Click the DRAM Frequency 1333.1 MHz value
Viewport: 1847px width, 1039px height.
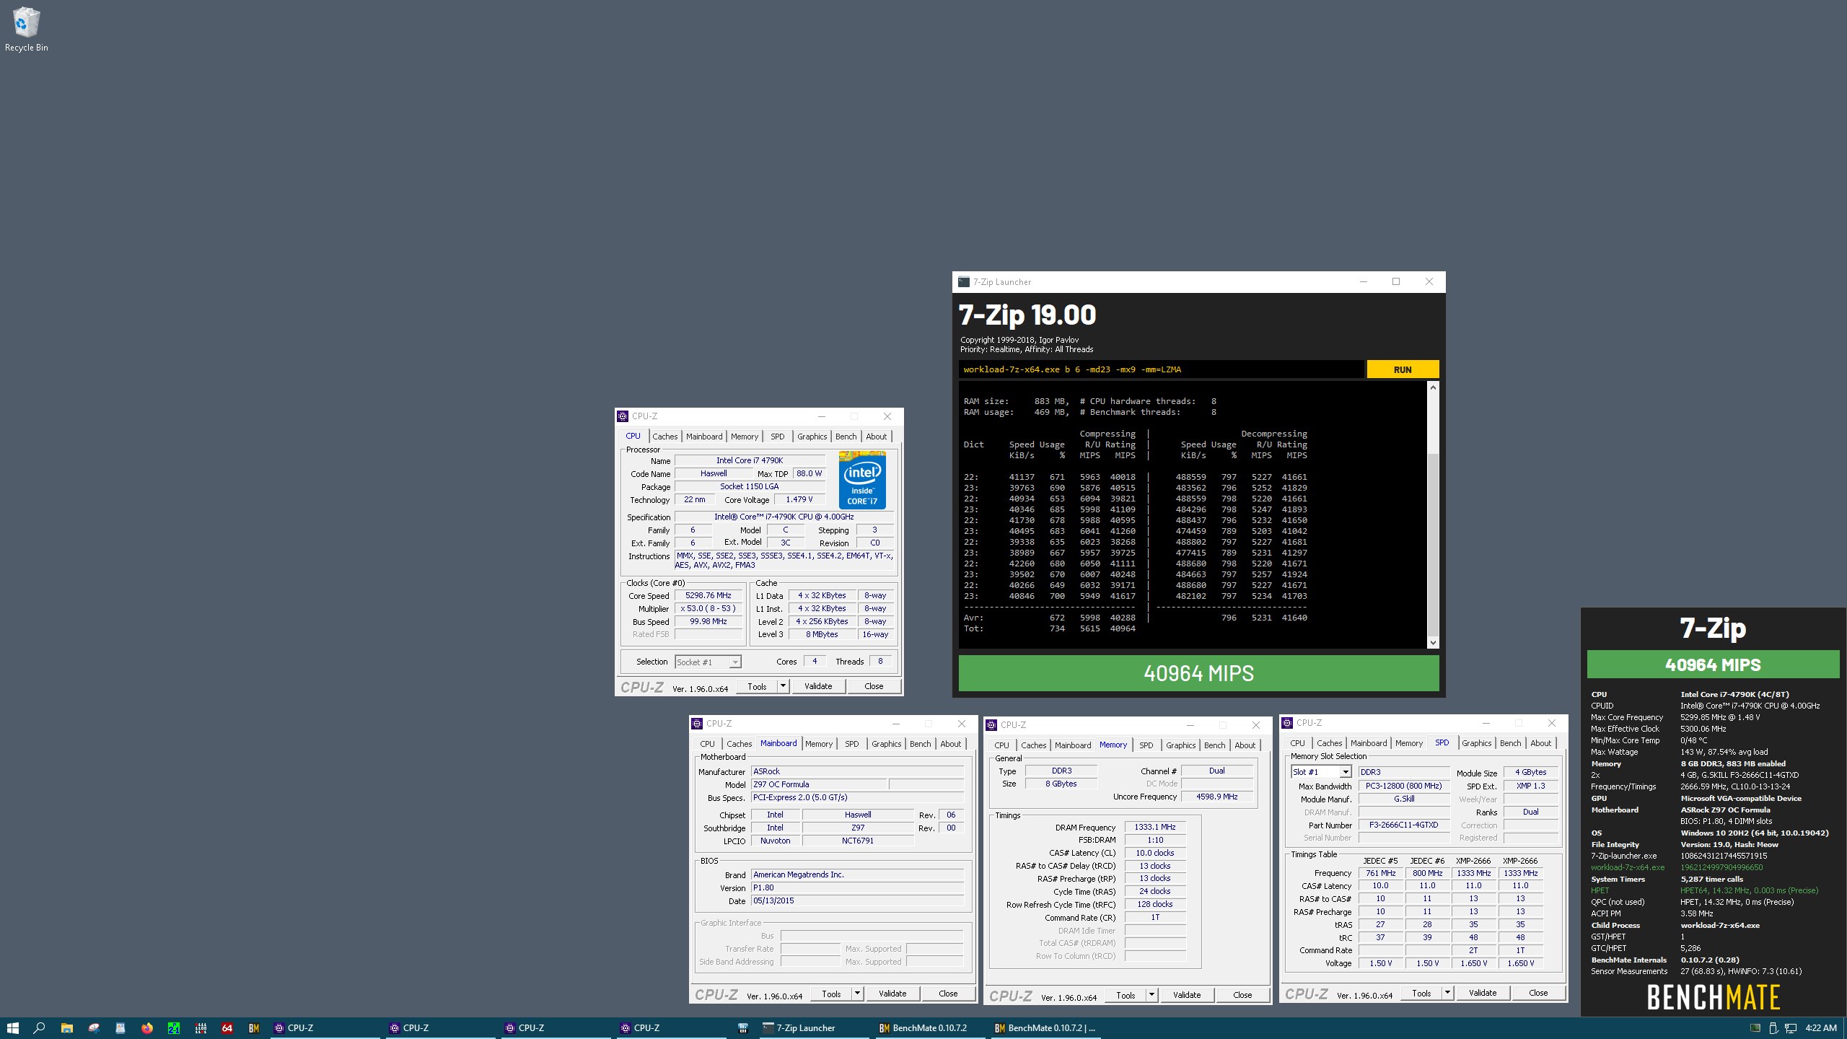(1154, 828)
